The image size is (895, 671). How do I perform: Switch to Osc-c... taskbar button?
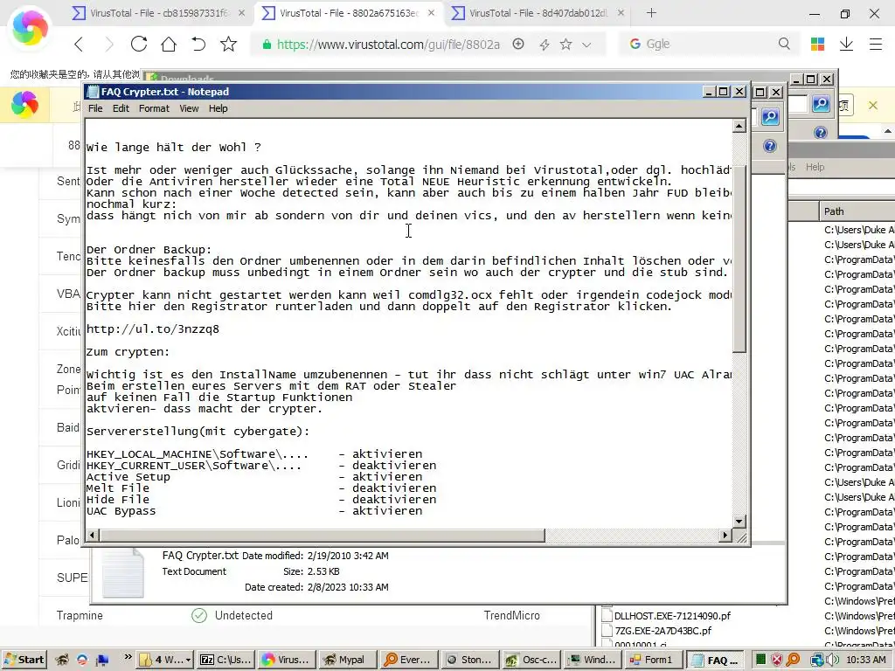(x=532, y=660)
